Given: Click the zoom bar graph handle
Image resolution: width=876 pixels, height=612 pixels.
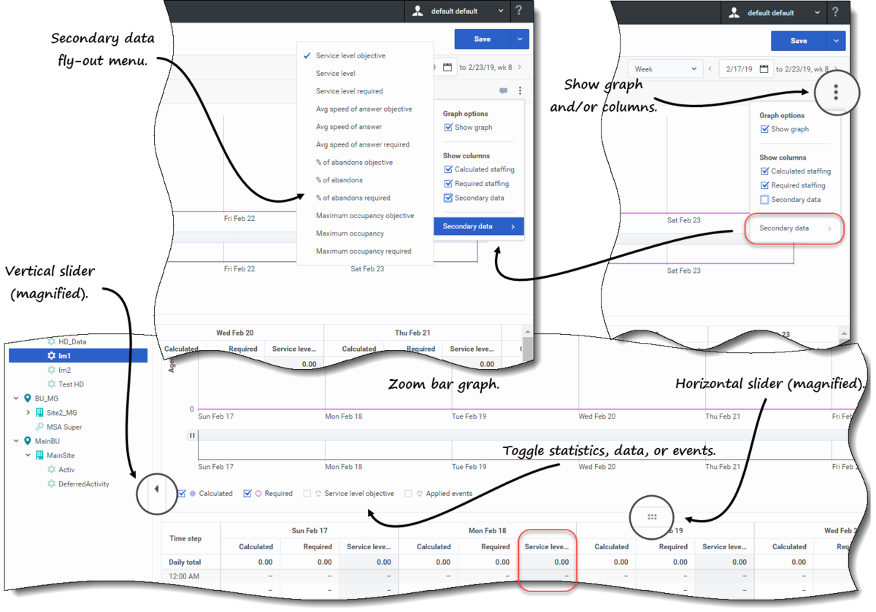Looking at the screenshot, I should pos(193,435).
